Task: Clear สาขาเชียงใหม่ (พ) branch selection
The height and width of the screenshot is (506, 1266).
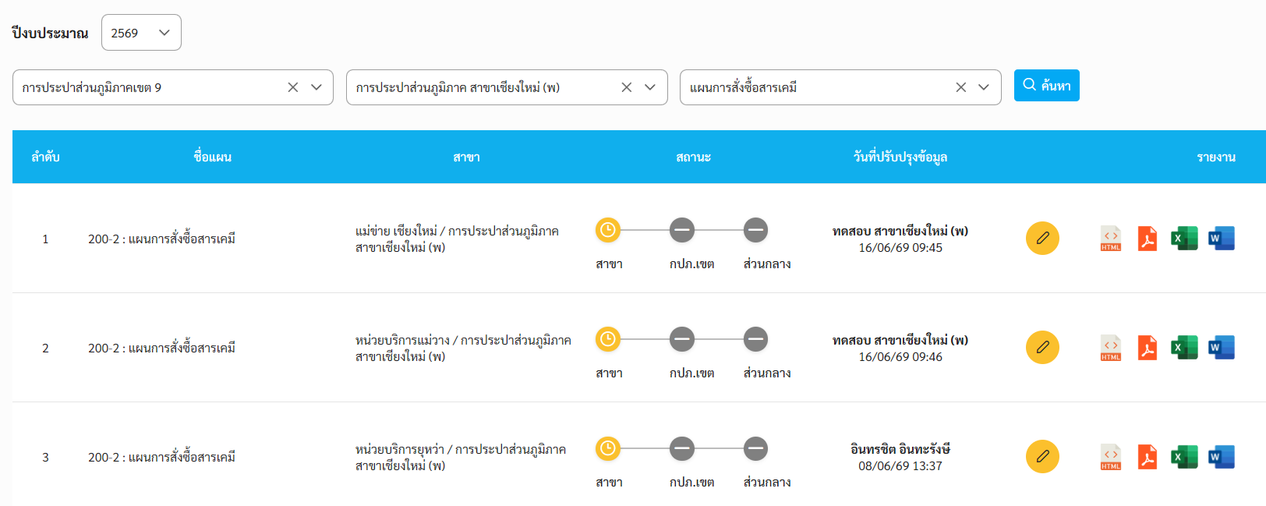Action: pyautogui.click(x=627, y=87)
